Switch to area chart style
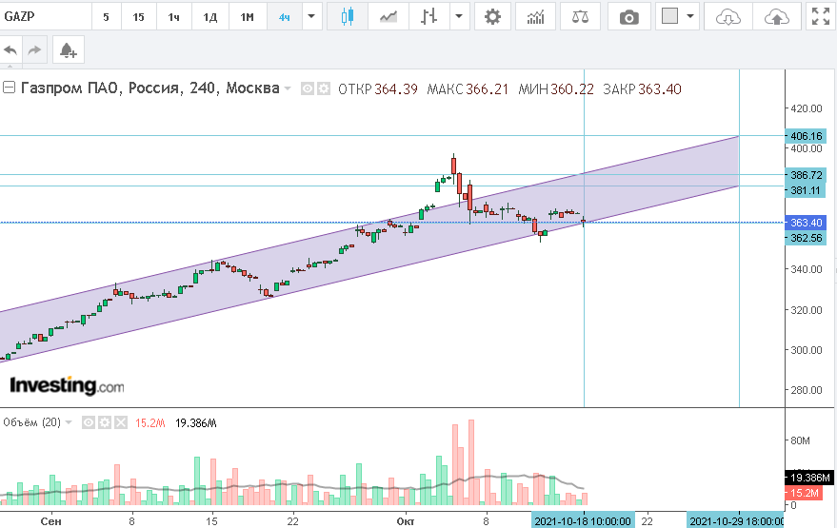837x528 pixels. tap(389, 16)
